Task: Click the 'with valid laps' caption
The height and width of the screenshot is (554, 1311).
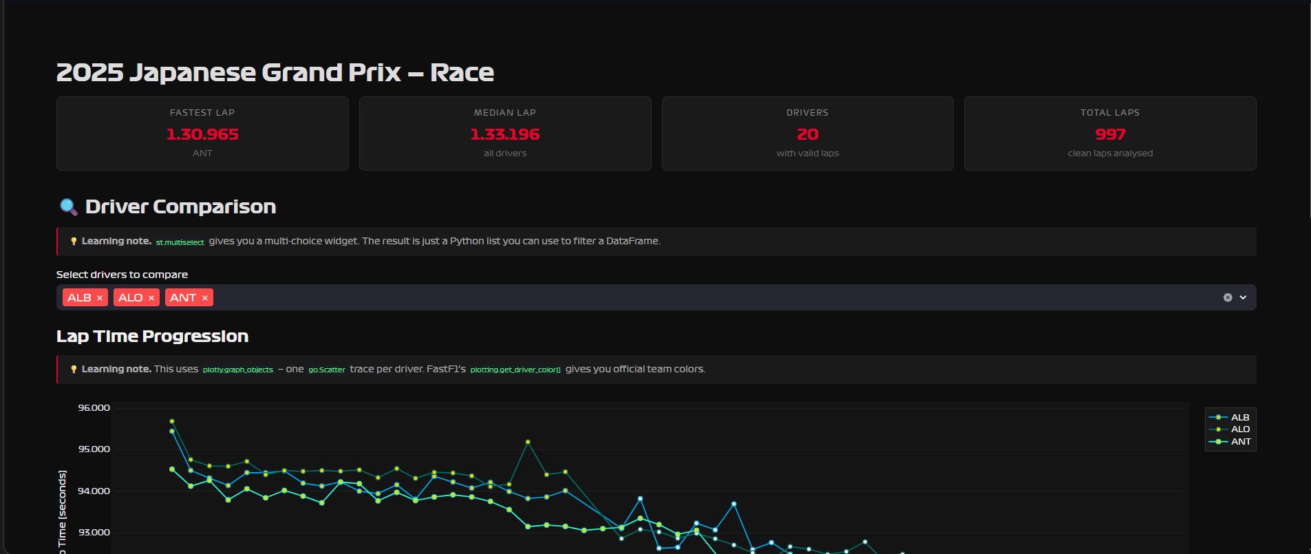Action: (807, 153)
